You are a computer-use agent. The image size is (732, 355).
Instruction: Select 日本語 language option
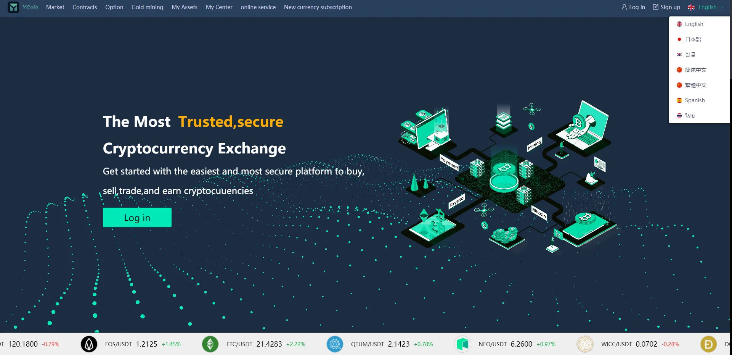[x=699, y=39]
